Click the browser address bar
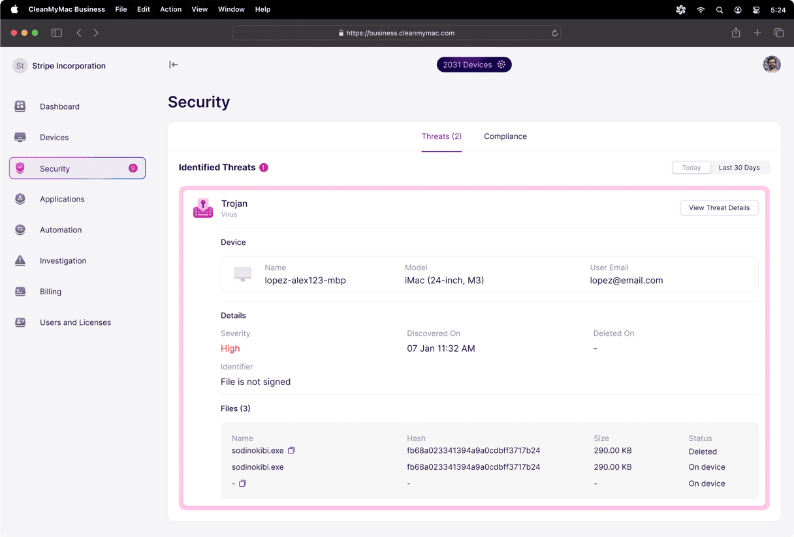The height and width of the screenshot is (537, 794). coord(396,33)
